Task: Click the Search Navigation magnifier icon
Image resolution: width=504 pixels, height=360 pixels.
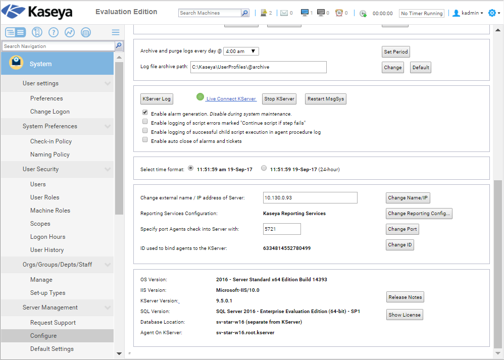Action: (x=119, y=46)
